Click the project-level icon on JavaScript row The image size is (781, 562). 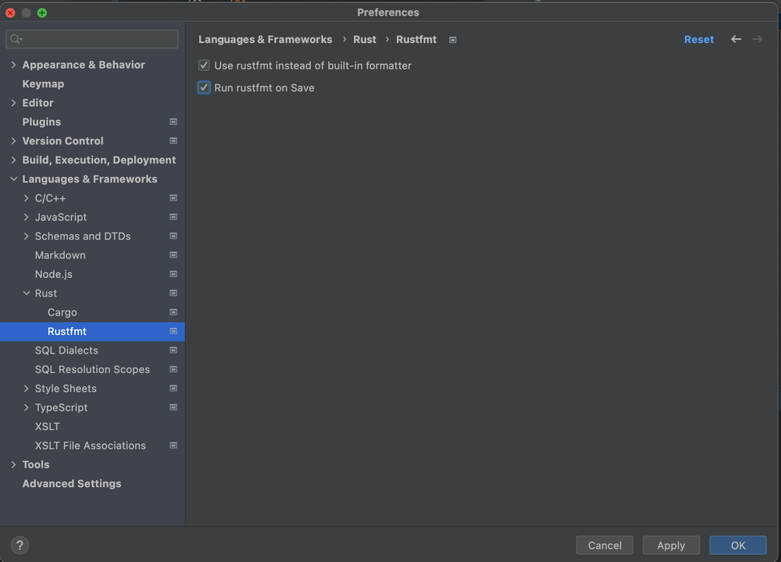point(173,217)
